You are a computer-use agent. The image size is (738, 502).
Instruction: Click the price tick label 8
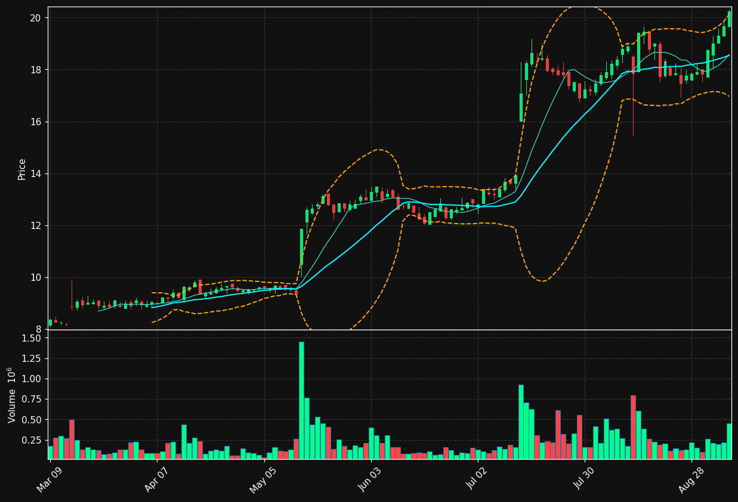click(38, 329)
